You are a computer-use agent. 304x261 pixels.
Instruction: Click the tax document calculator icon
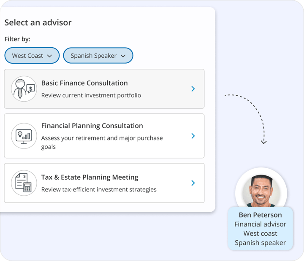point(24,183)
